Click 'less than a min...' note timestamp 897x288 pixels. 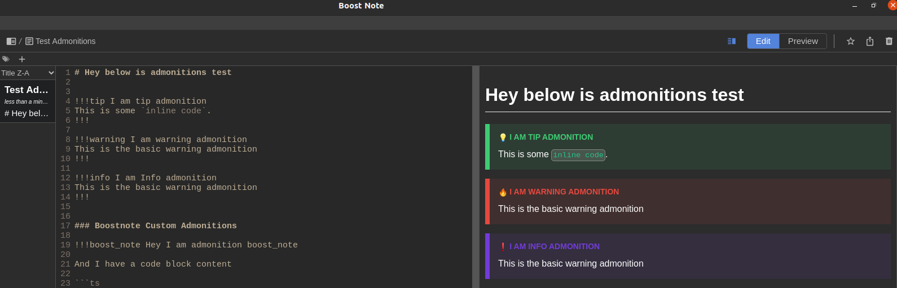(26, 101)
